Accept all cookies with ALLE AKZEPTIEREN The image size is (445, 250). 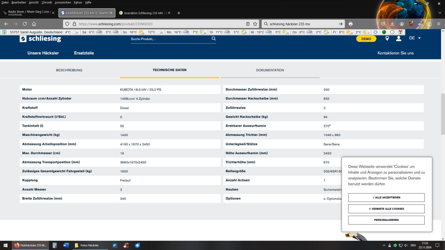click(386, 197)
